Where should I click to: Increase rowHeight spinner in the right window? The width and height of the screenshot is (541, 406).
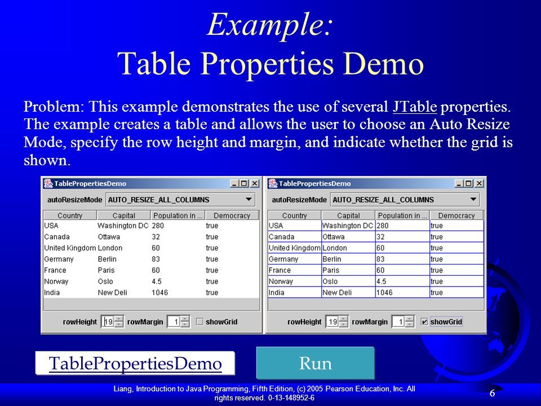click(x=343, y=319)
